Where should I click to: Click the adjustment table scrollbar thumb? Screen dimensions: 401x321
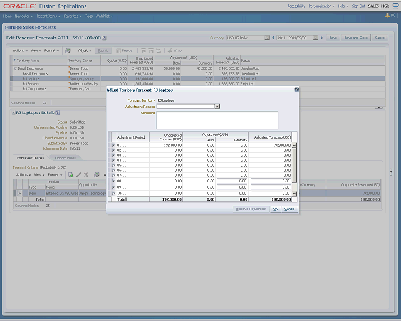click(294, 165)
